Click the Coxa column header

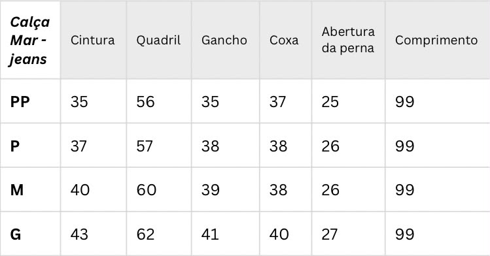coord(284,40)
